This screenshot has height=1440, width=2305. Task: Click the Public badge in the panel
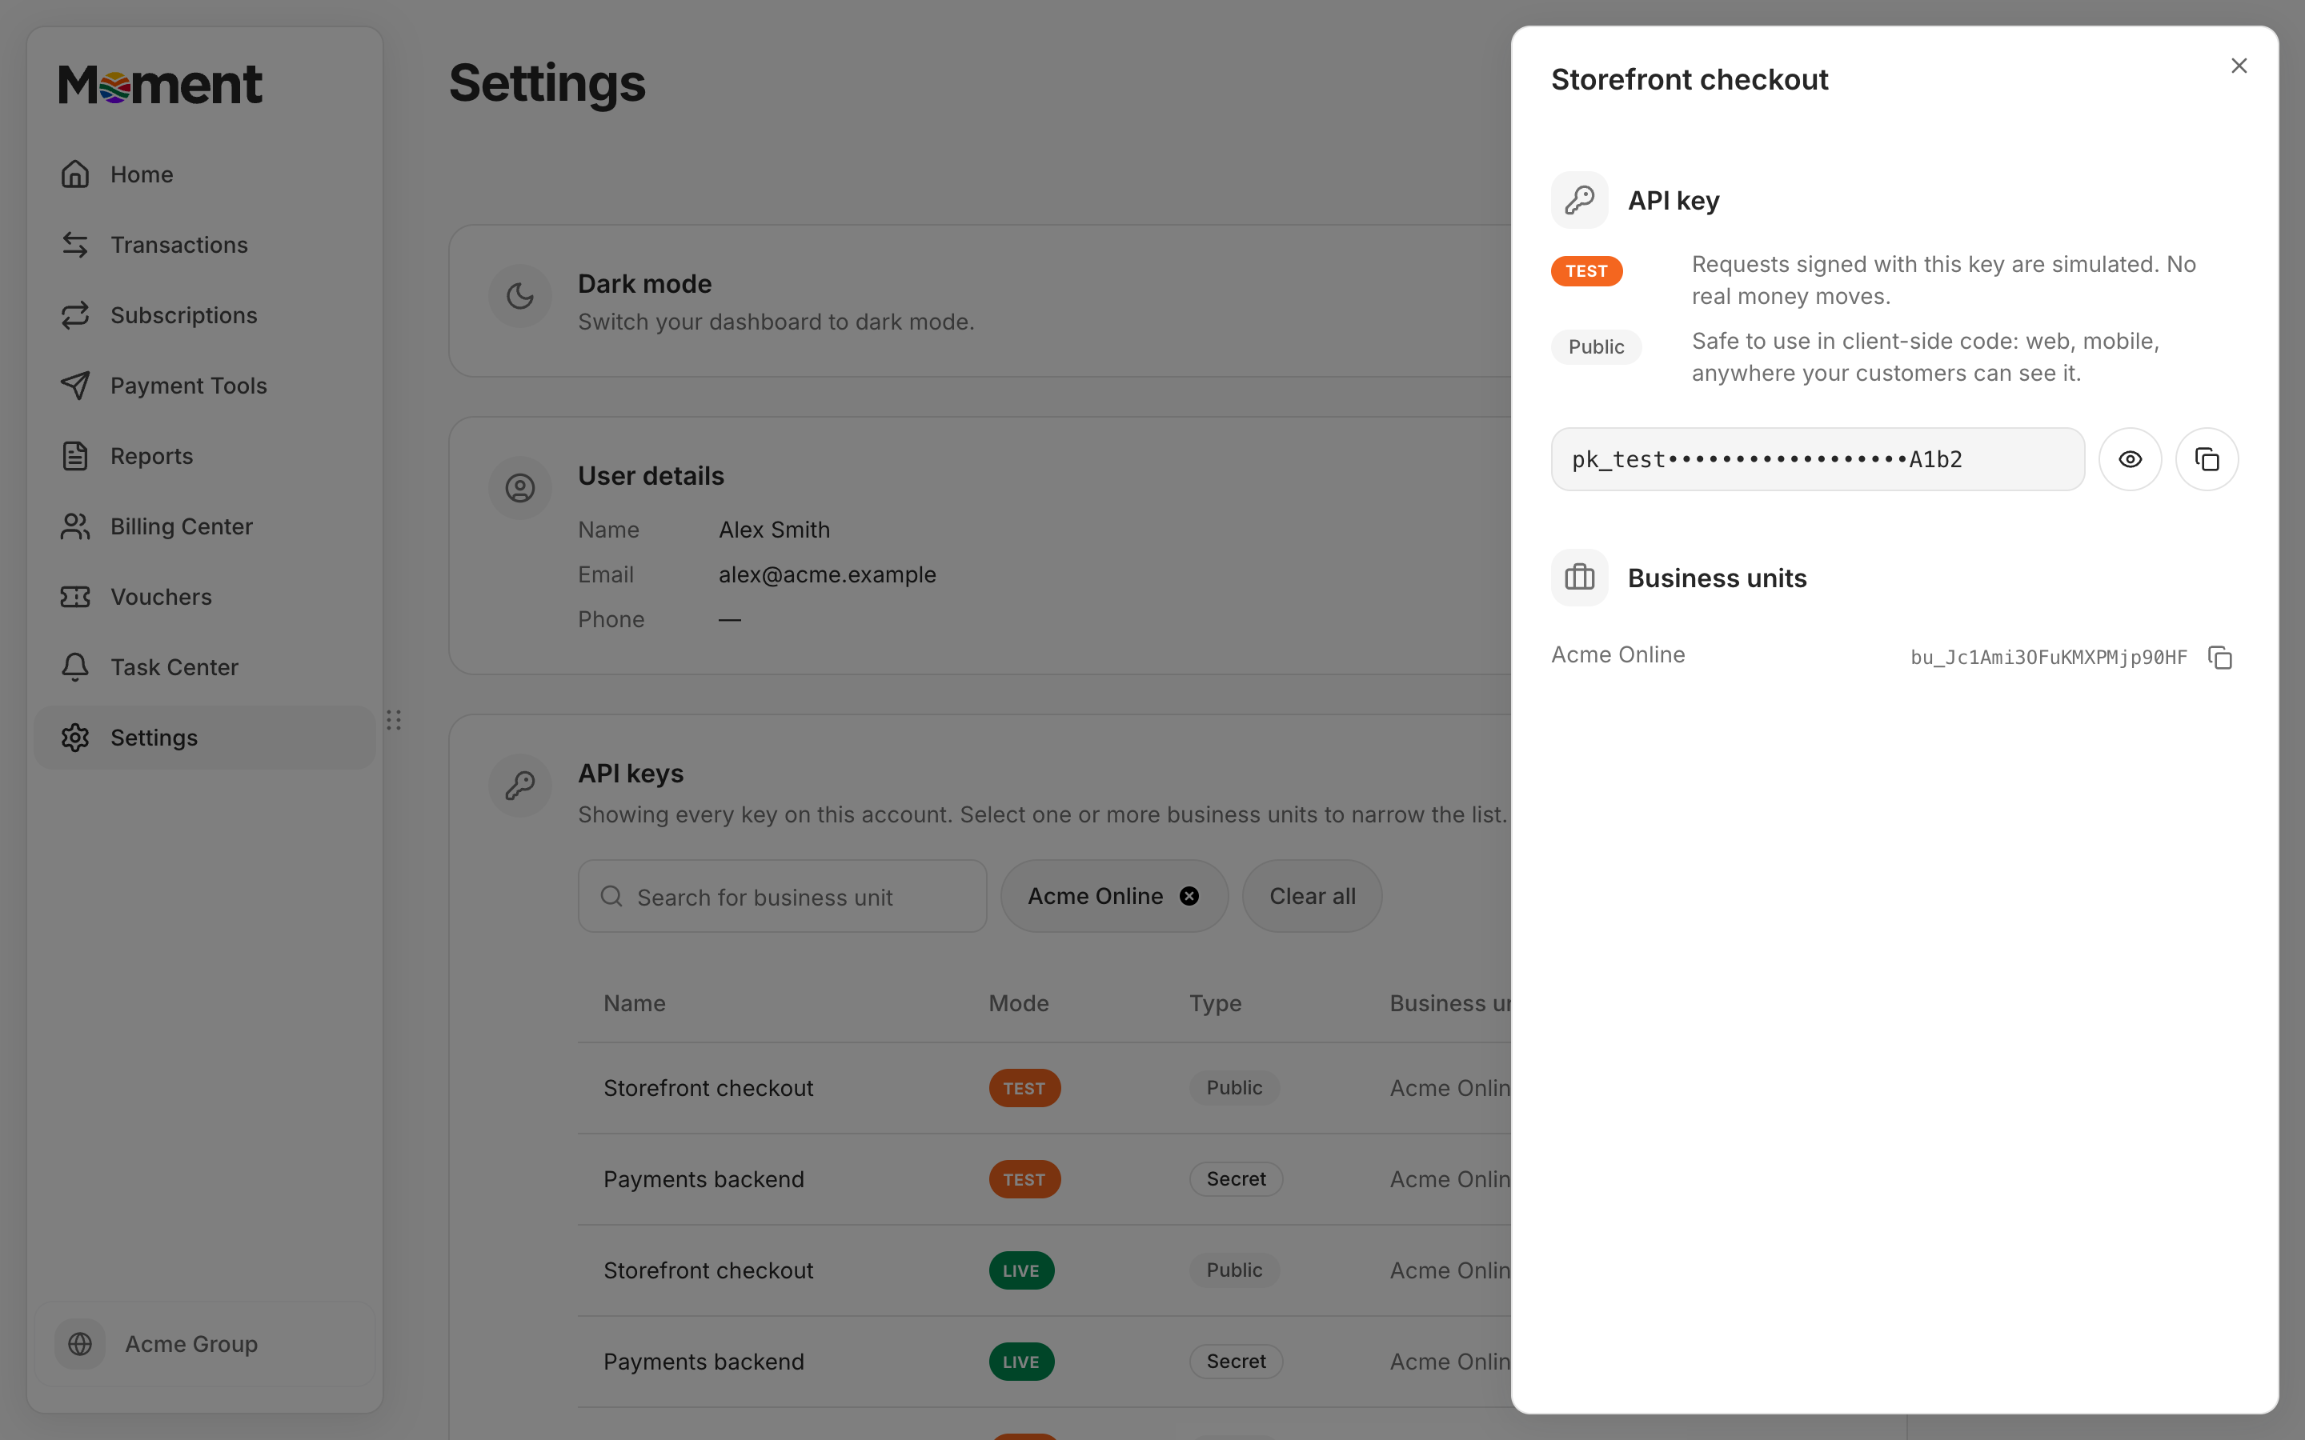[x=1595, y=346]
